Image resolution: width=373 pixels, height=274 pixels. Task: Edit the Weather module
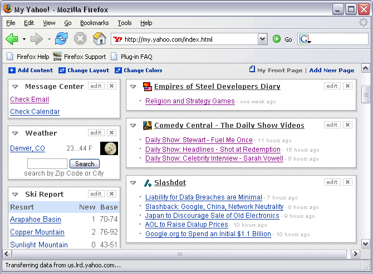tap(96, 132)
